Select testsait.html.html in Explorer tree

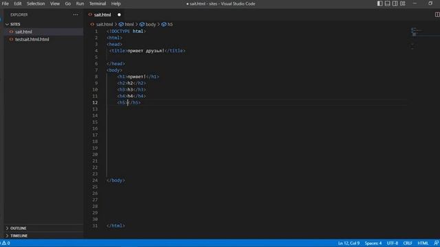(x=43, y=39)
